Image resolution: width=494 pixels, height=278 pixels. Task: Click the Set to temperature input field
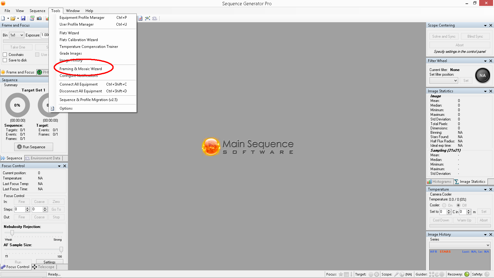point(443,212)
